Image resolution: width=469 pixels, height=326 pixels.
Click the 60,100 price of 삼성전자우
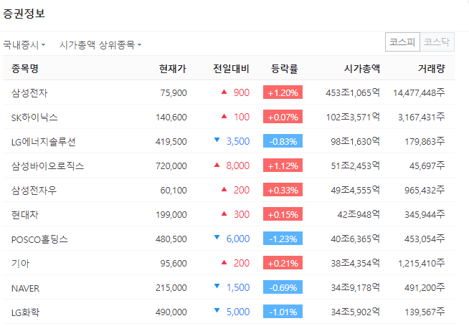click(174, 191)
